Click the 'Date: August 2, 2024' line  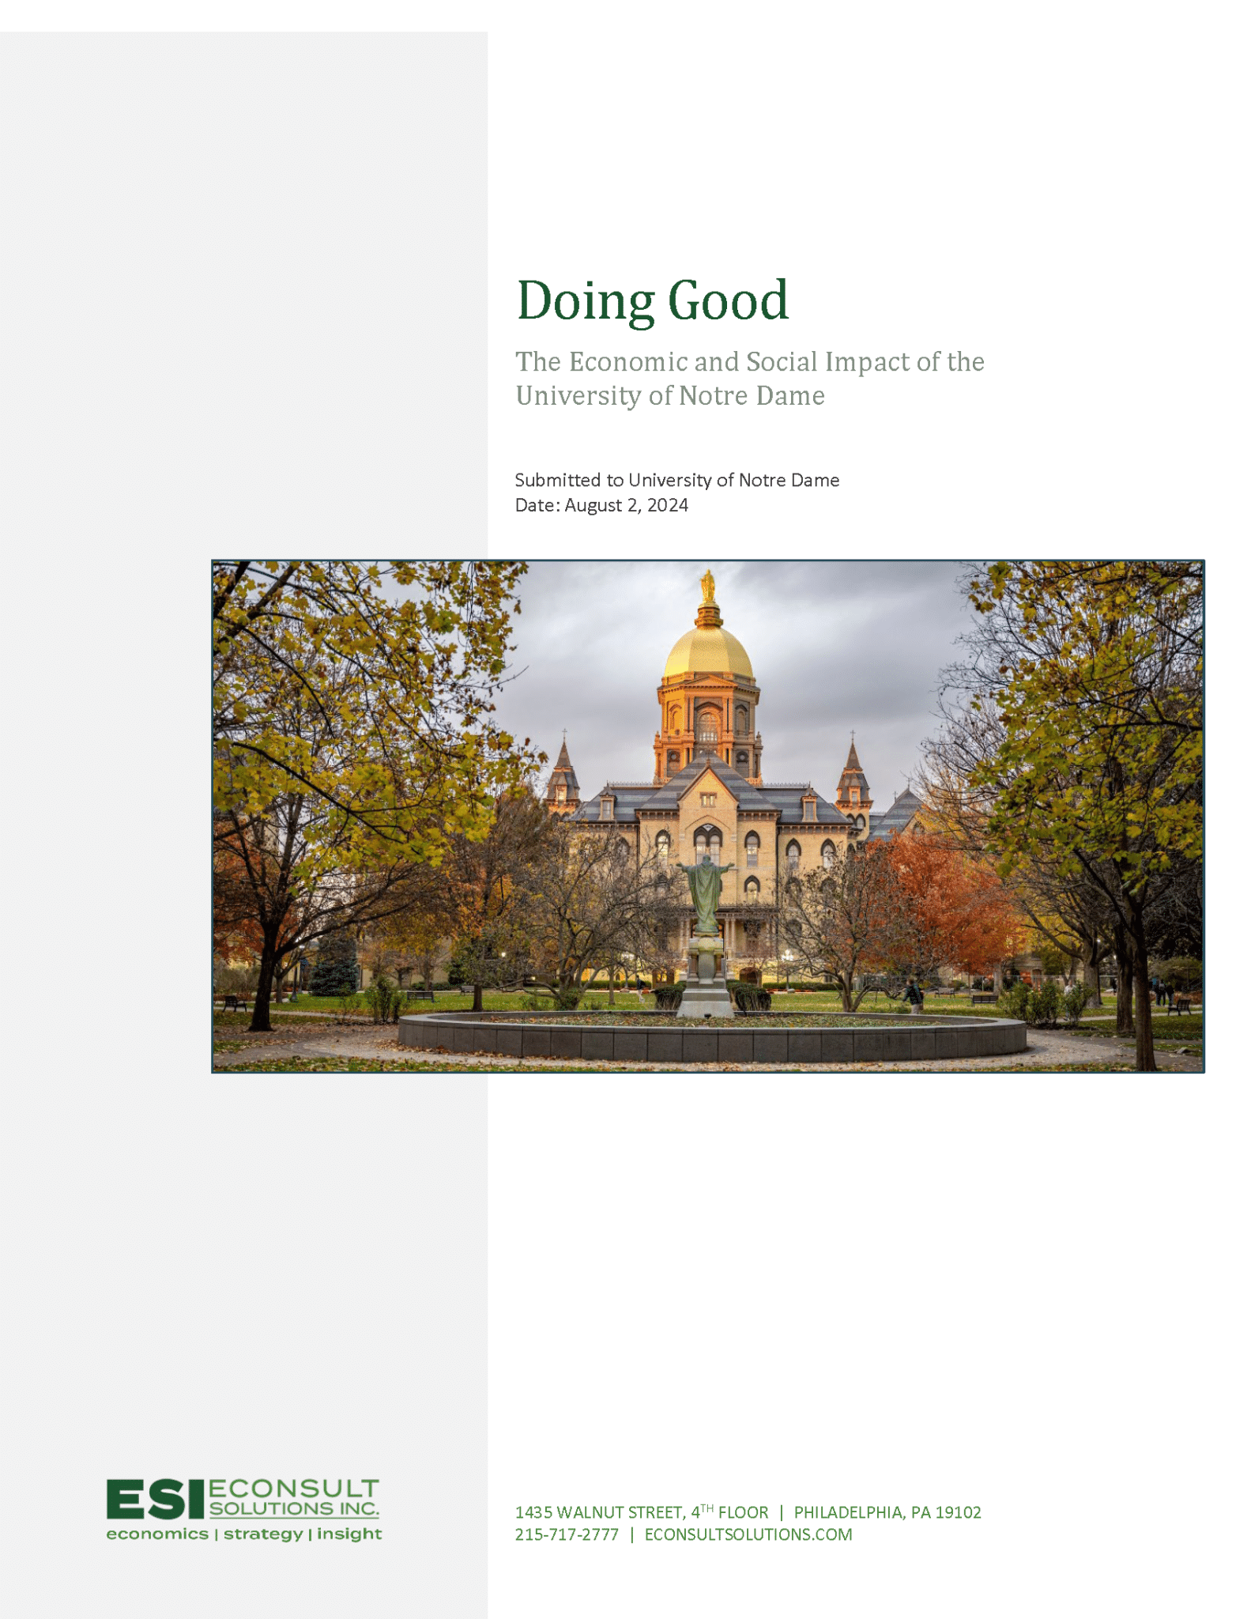pyautogui.click(x=601, y=505)
